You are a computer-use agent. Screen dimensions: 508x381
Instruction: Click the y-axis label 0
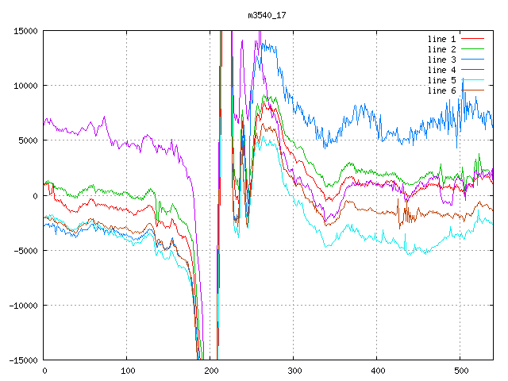[x=35, y=196]
